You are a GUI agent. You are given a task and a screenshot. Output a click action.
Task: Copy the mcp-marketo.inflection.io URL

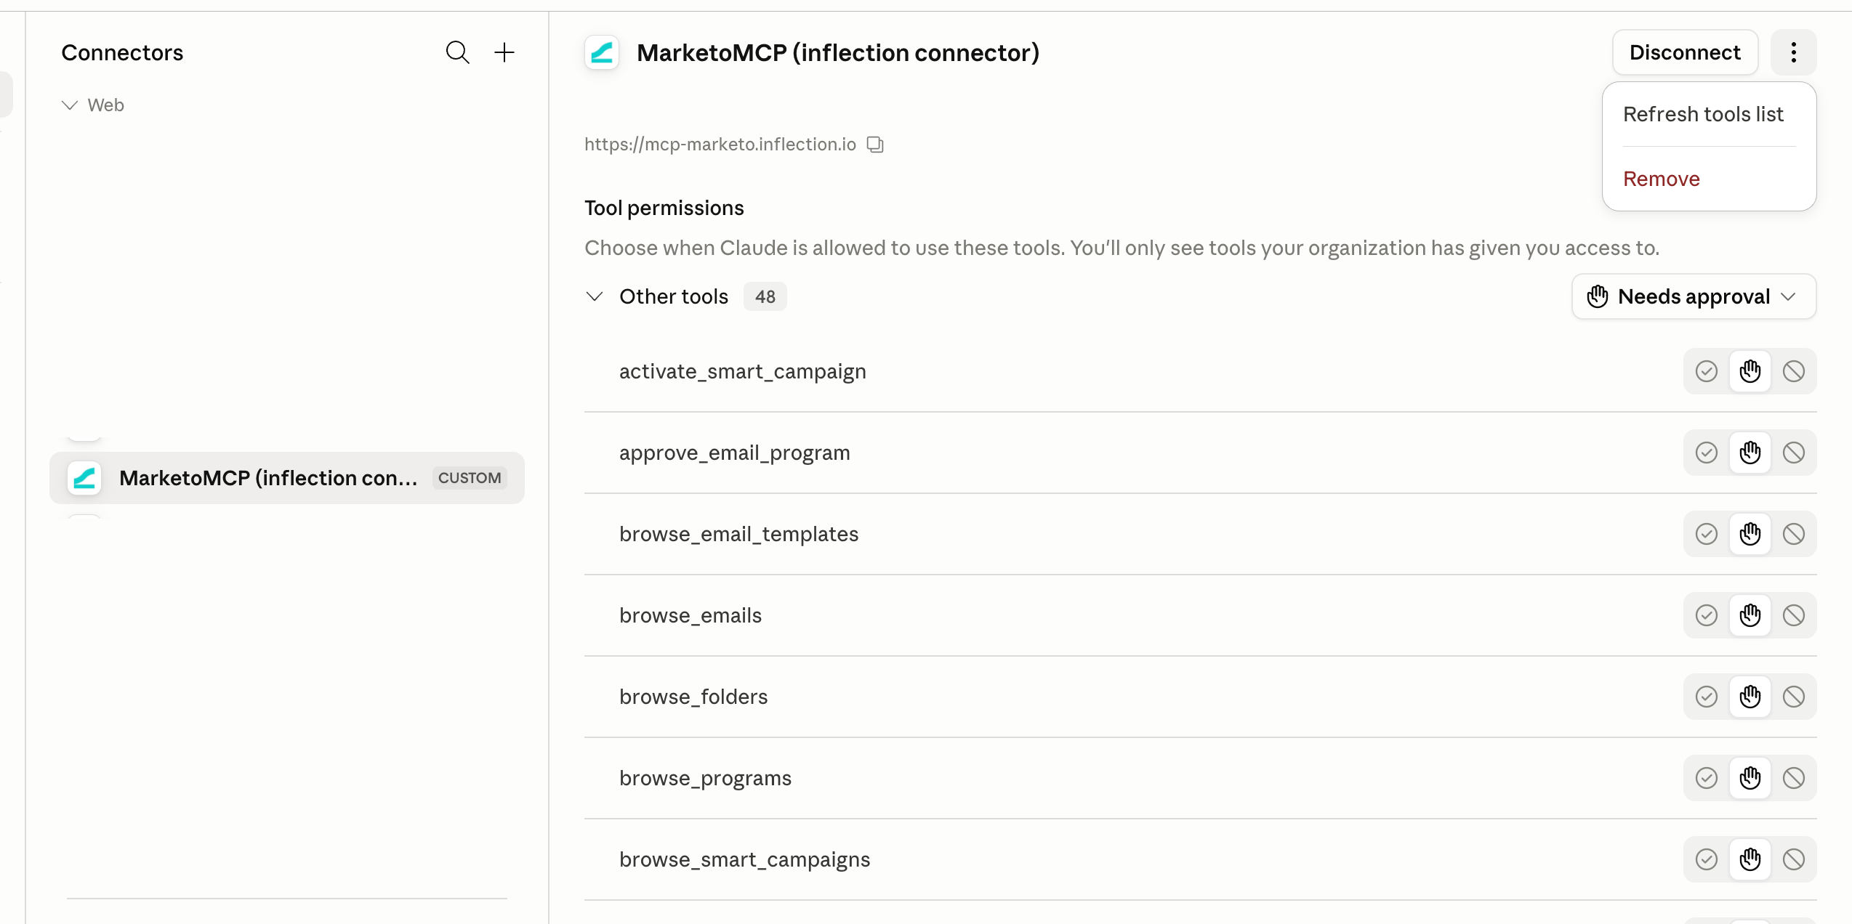point(875,145)
